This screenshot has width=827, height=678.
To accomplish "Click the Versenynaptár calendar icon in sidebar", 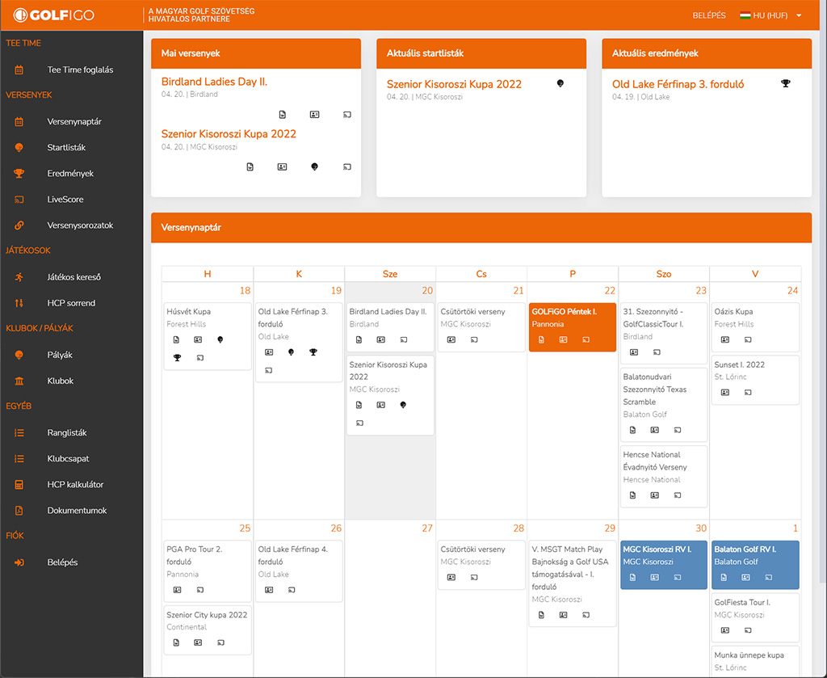I will pos(19,122).
